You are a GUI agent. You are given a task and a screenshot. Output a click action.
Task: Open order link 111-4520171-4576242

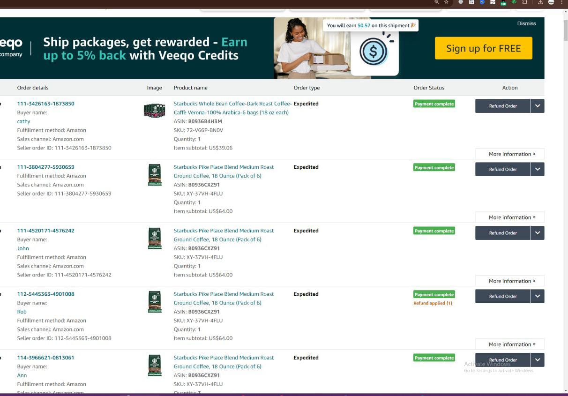[x=45, y=231]
